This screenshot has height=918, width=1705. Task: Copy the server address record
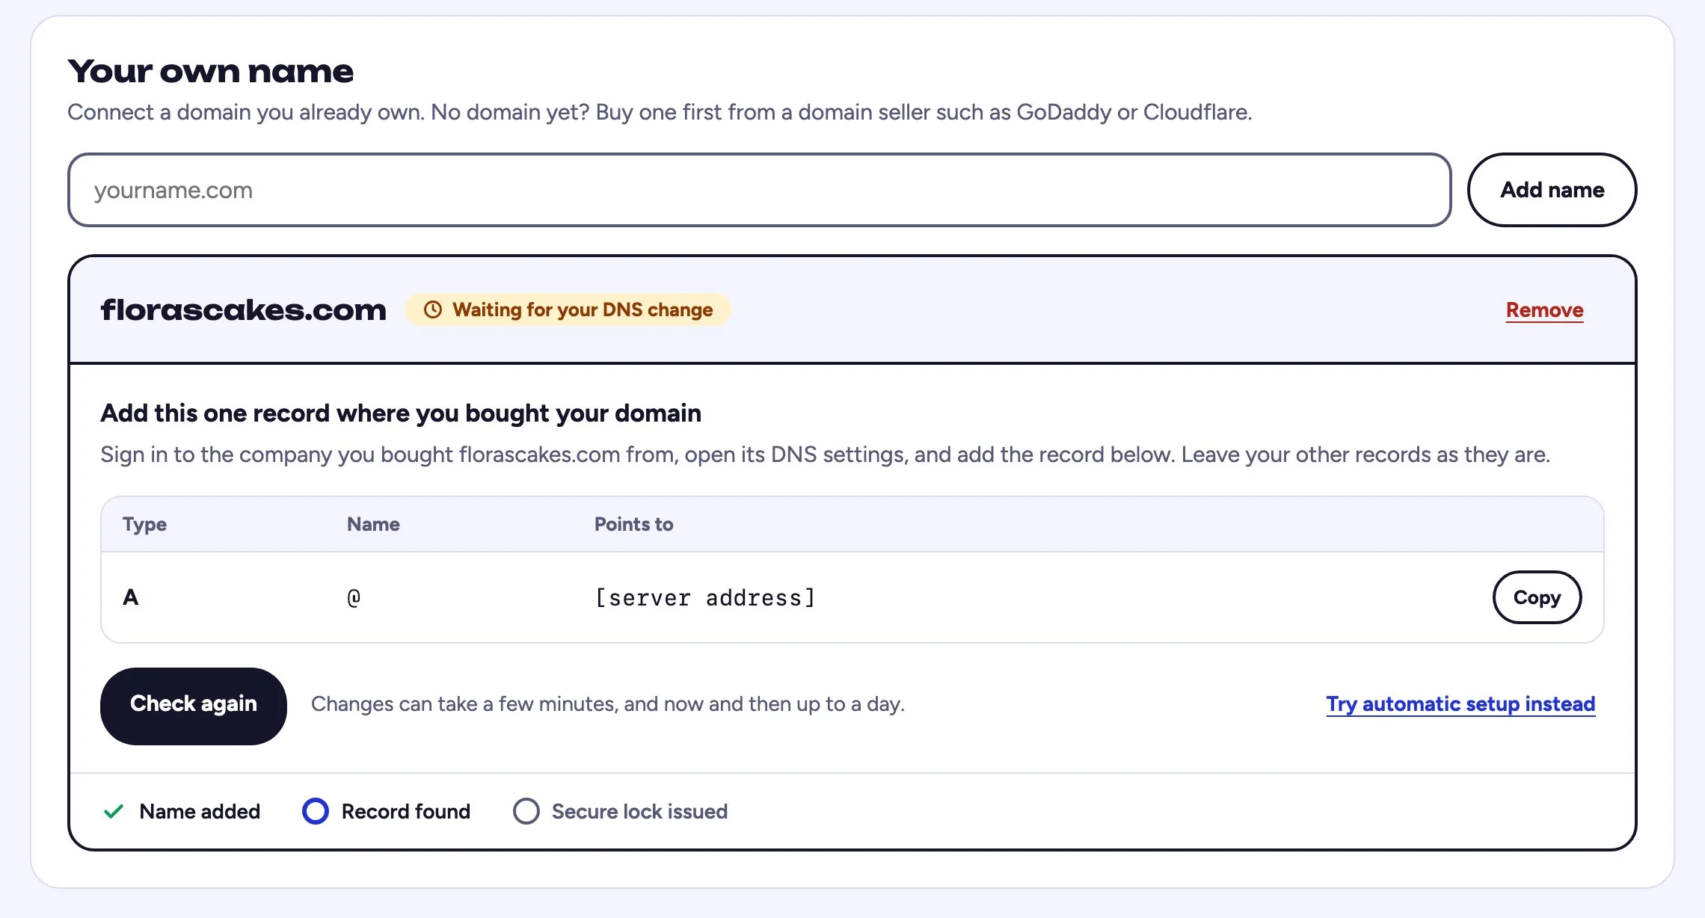click(x=1537, y=597)
